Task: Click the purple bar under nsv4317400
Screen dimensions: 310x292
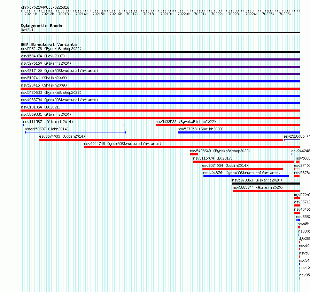Action: tap(160, 74)
